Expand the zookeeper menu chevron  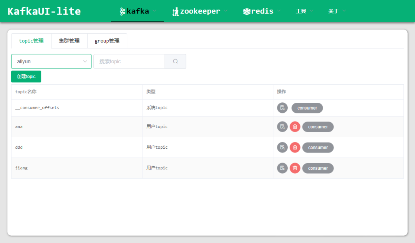click(x=226, y=11)
